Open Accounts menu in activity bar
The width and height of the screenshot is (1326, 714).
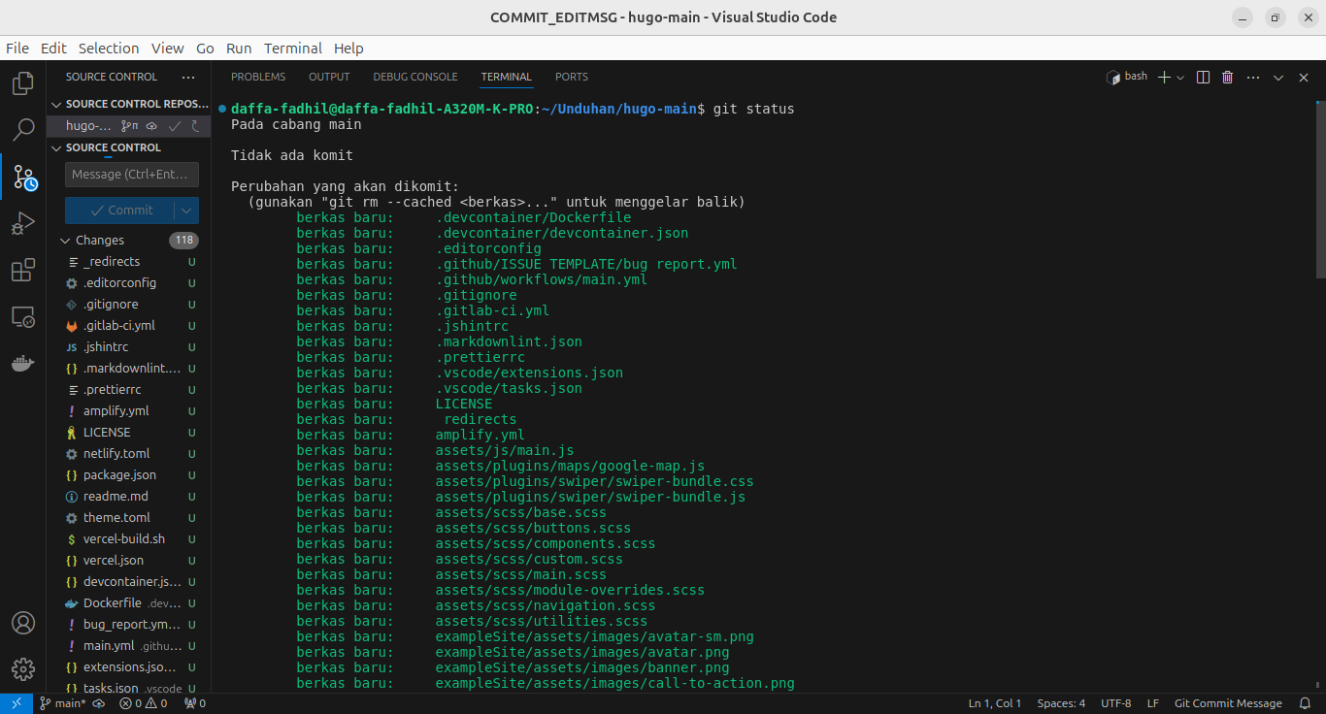[x=22, y=623]
